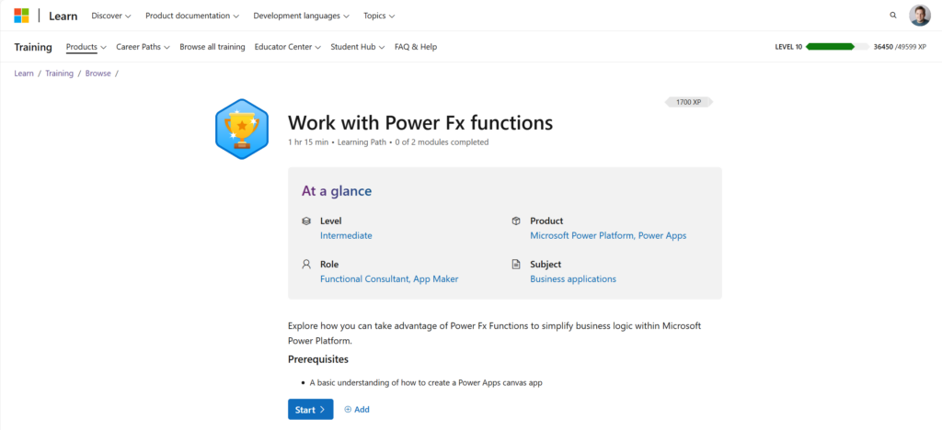Expand the Career Paths dropdown
942x430 pixels.
click(x=143, y=47)
